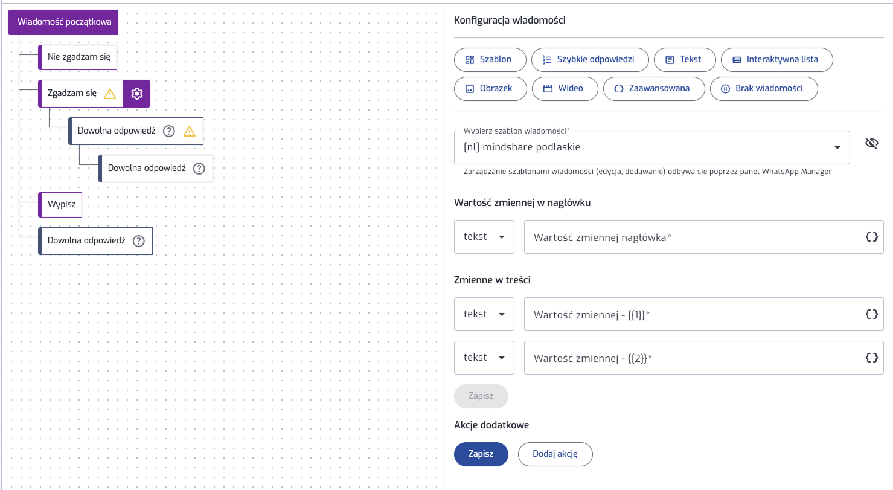Insert variable in header value field via braces icon
The width and height of the screenshot is (893, 490).
pyautogui.click(x=871, y=237)
